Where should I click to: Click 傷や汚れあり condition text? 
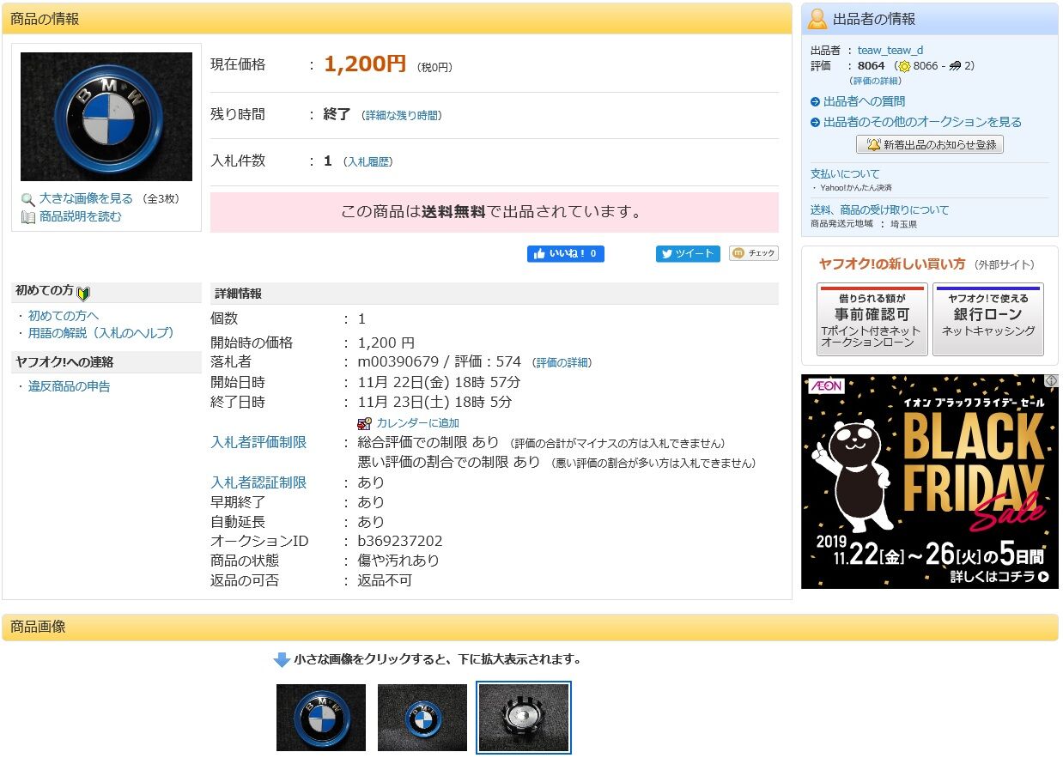(398, 561)
